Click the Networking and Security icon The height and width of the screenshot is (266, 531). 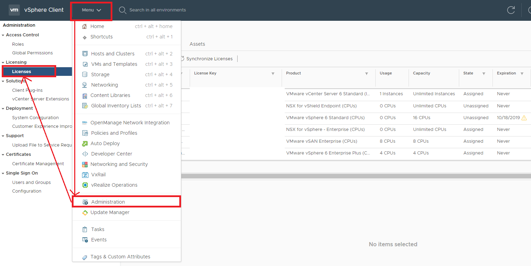[x=85, y=164]
